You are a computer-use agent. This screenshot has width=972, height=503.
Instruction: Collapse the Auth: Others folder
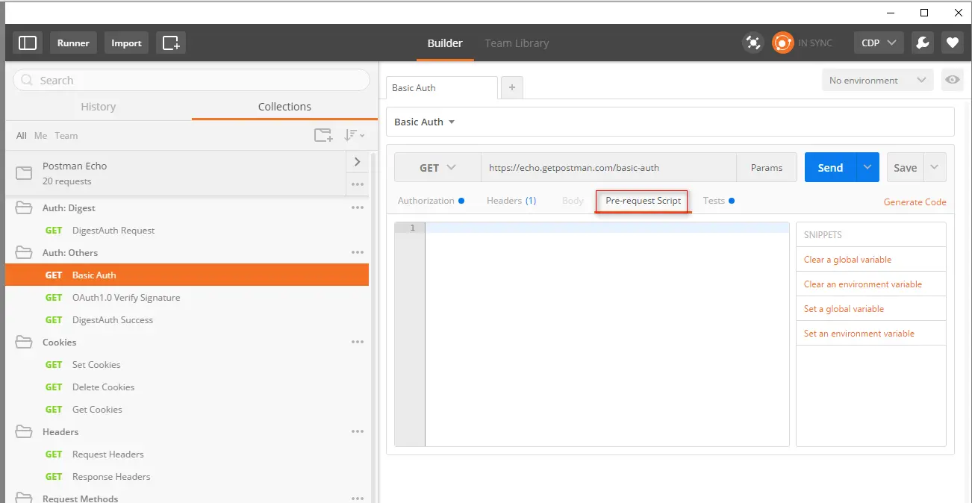[x=24, y=252]
